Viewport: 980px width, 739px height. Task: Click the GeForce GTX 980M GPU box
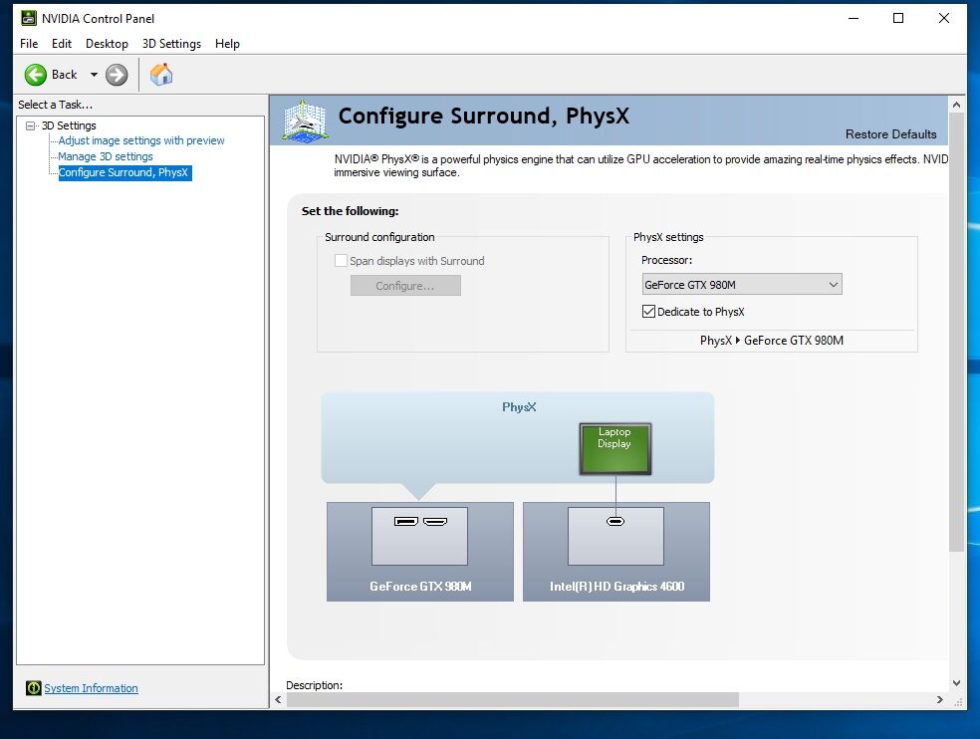[420, 552]
